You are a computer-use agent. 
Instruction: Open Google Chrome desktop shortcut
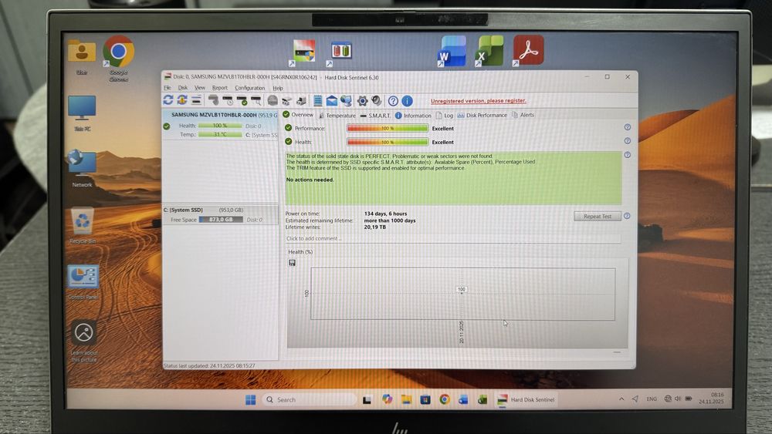click(x=119, y=58)
